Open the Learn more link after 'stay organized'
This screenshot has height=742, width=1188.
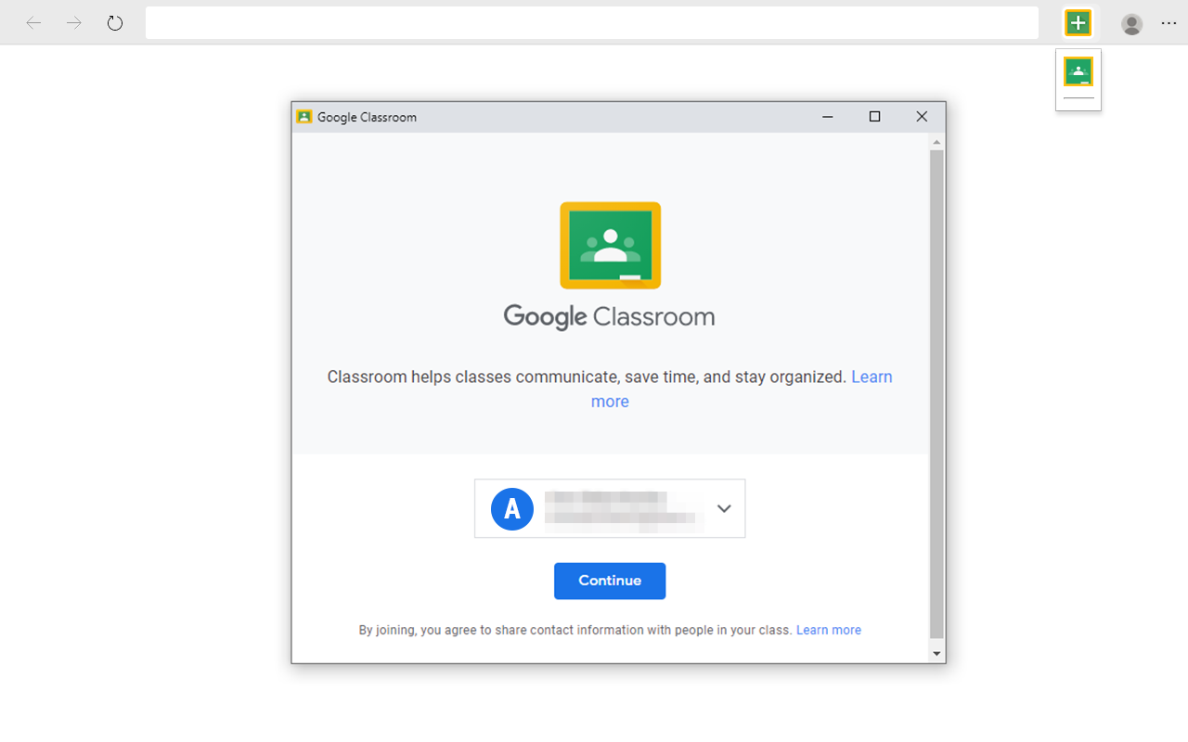[x=872, y=377]
